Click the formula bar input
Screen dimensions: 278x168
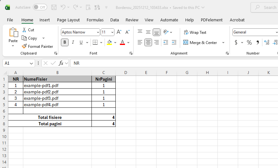[174, 63]
